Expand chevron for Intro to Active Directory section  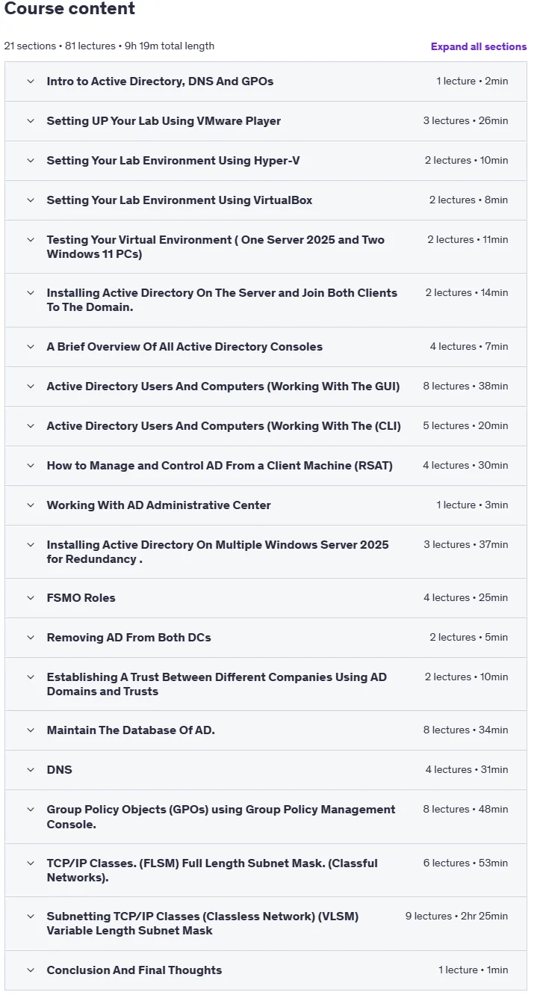[x=31, y=81]
